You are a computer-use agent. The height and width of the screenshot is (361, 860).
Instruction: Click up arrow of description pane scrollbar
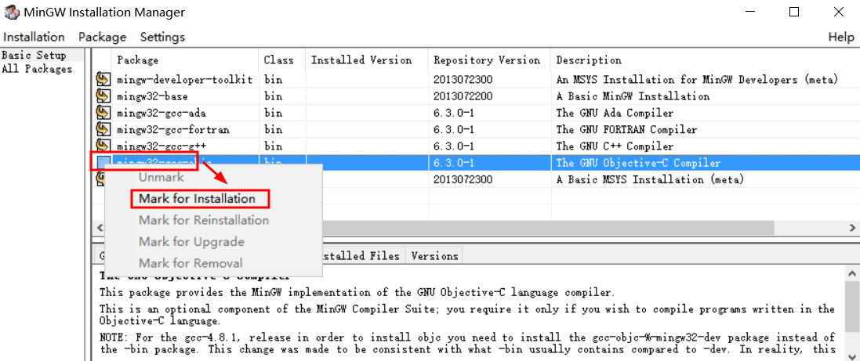pyautogui.click(x=853, y=273)
